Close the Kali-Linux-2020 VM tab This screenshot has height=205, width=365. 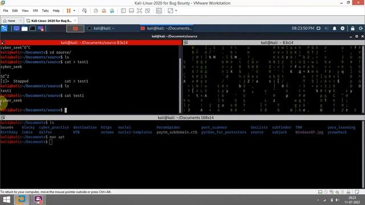tap(75, 20)
